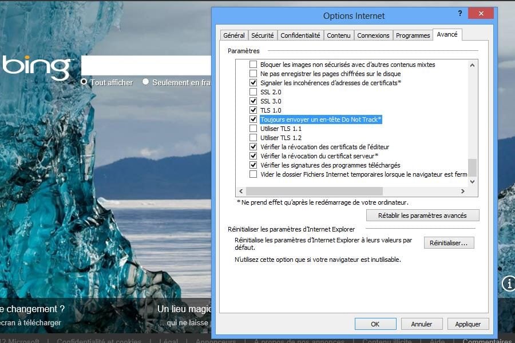The height and width of the screenshot is (343, 515).
Task: Click the help question mark icon
Action: point(460,14)
